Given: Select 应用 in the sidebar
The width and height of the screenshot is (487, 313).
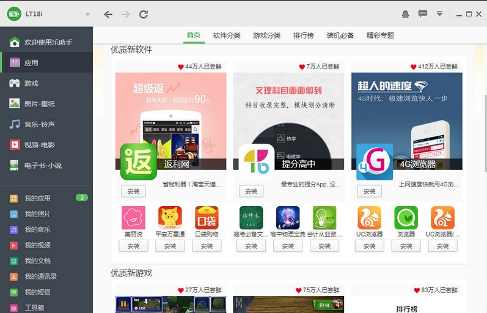Looking at the screenshot, I should (x=46, y=62).
